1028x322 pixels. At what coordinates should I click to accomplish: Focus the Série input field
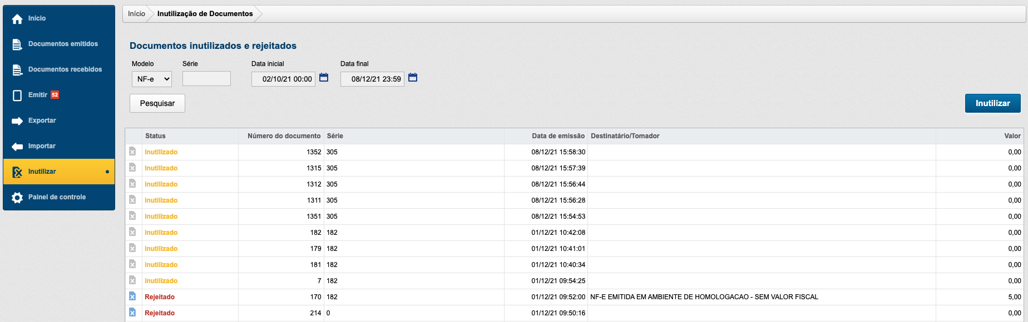click(206, 79)
